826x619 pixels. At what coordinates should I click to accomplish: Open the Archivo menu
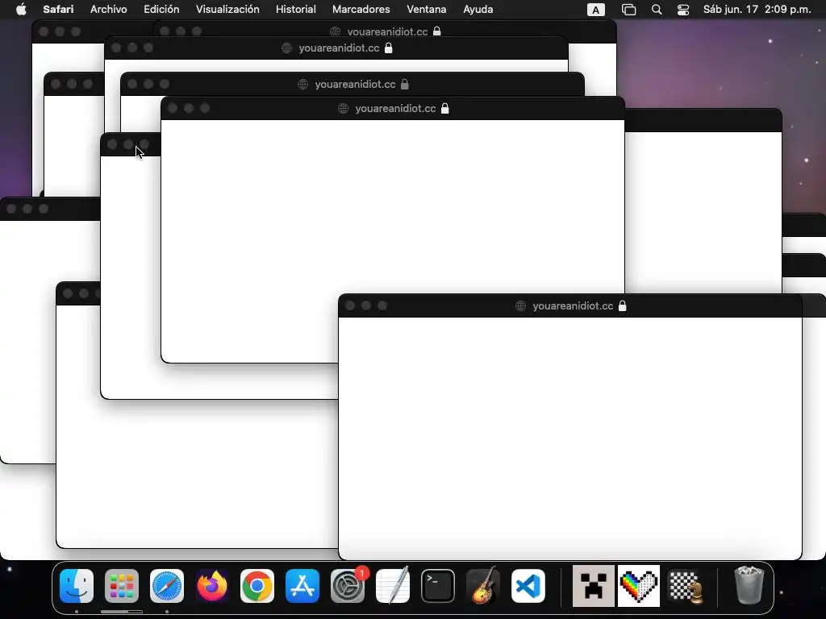[x=109, y=9]
